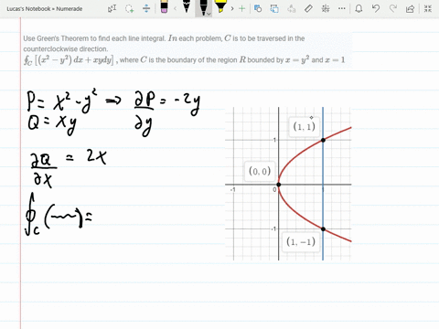Open the Math assistant tool

[x=326, y=8]
